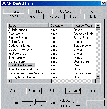Toggle the Felucca/Trammel facet switch

click(76, 103)
